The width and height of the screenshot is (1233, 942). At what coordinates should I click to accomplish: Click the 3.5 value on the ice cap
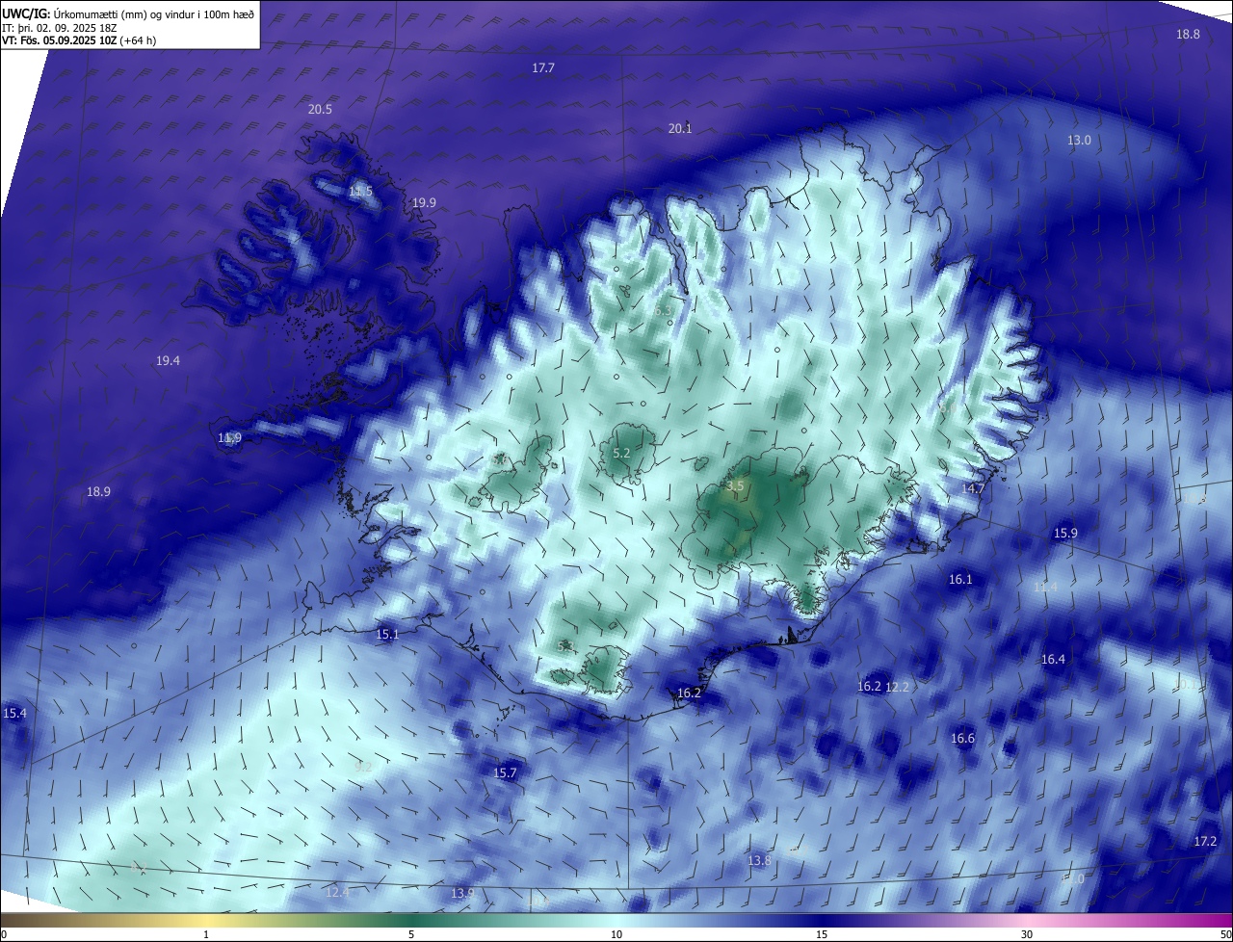click(x=735, y=487)
